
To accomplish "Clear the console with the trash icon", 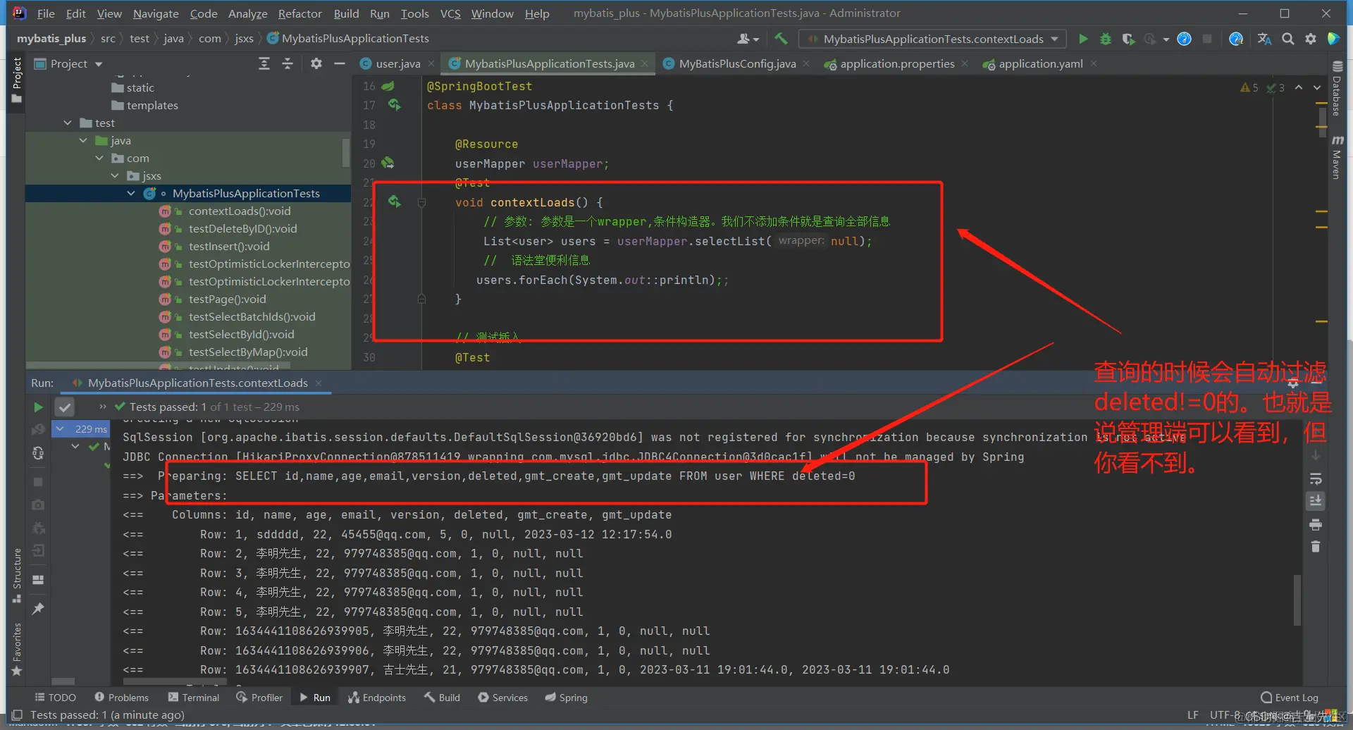I will coord(1316,547).
